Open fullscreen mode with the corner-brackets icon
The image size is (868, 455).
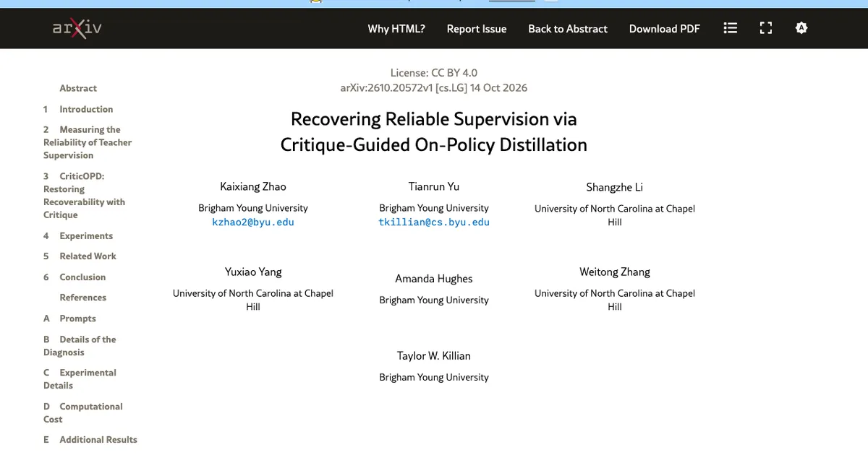click(766, 28)
